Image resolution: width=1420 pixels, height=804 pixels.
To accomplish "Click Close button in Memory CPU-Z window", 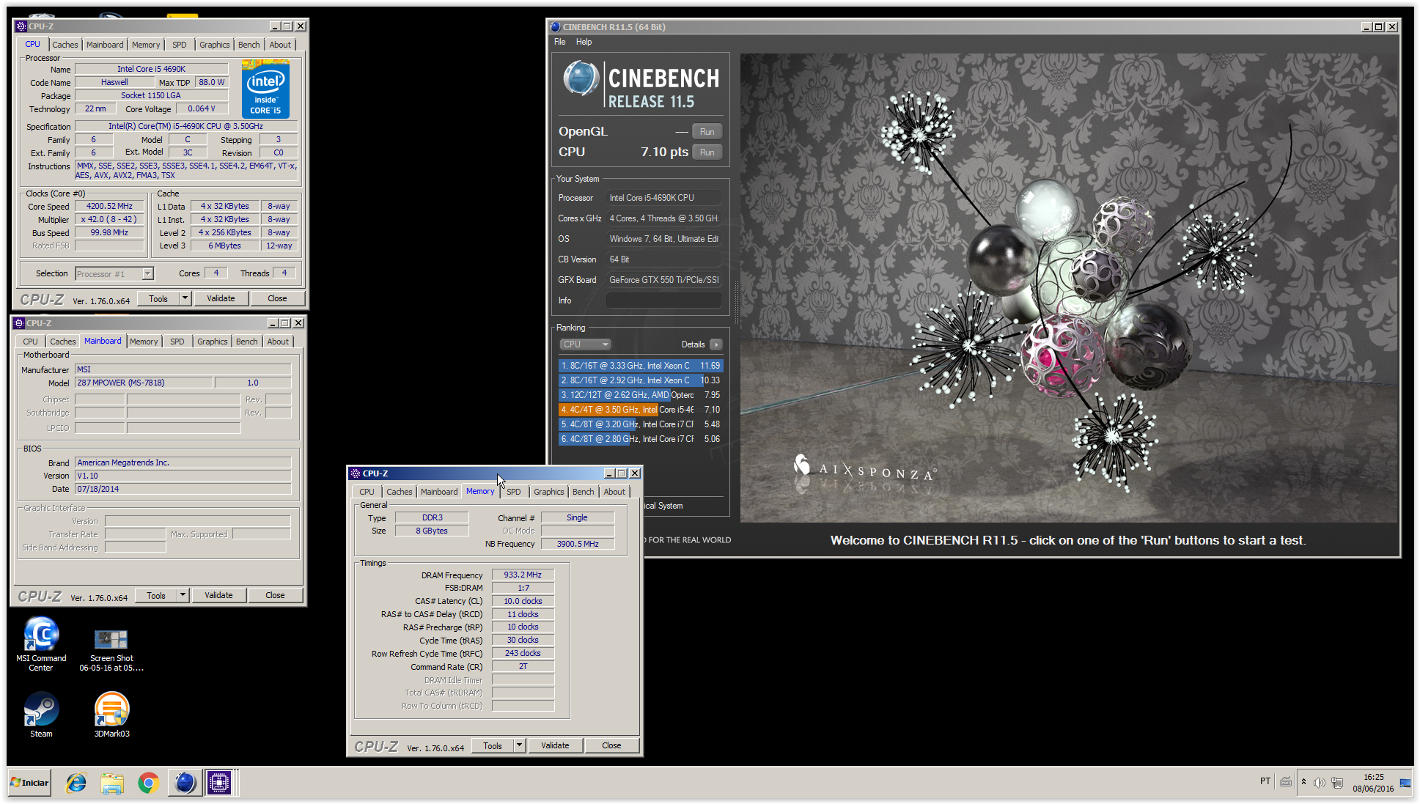I will coord(611,745).
